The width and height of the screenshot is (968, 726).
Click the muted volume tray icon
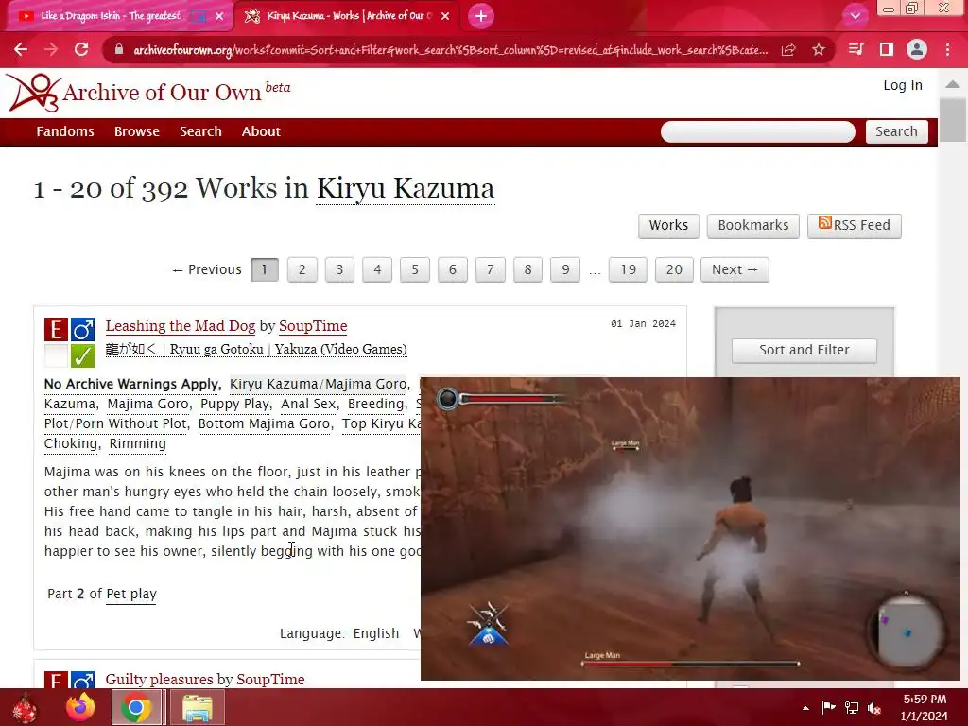tap(874, 707)
